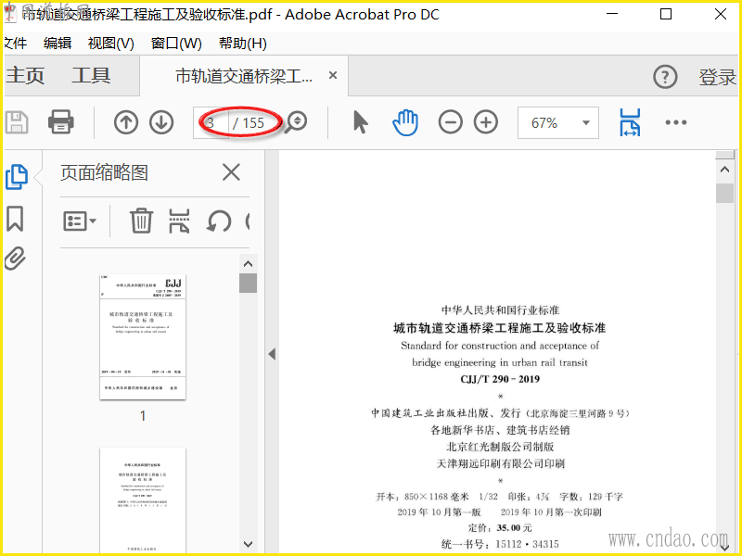Maximize the Acrobat window
Screen dimensions: 742x556
pyautogui.click(x=666, y=14)
